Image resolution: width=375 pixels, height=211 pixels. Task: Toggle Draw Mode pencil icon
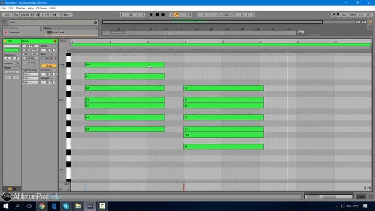pyautogui.click(x=333, y=15)
